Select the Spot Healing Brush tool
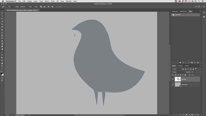 tap(2, 30)
